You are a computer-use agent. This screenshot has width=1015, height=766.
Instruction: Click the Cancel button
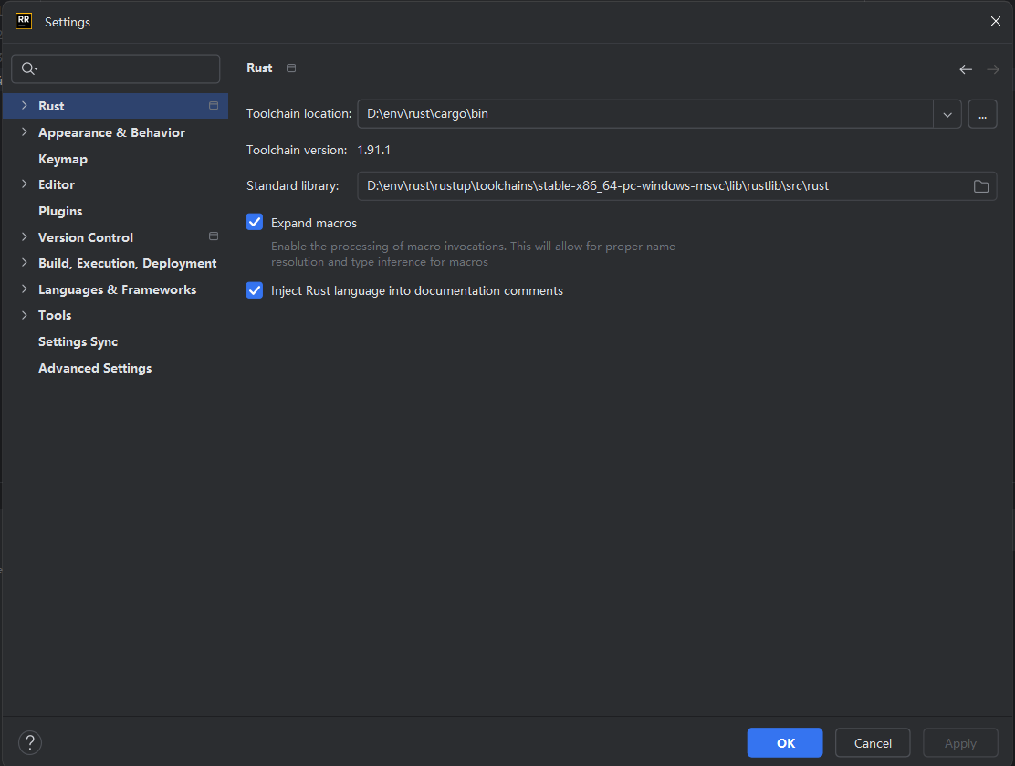[873, 742]
